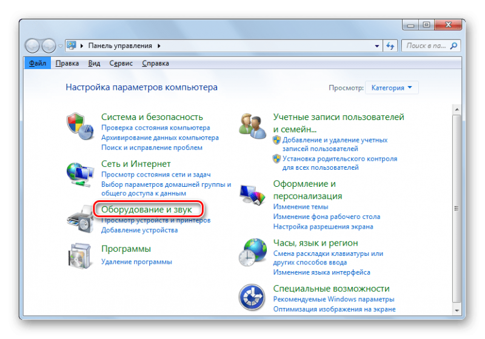Minimize the Control Panel window
Screen dimensions: 485x339
click(411, 25)
